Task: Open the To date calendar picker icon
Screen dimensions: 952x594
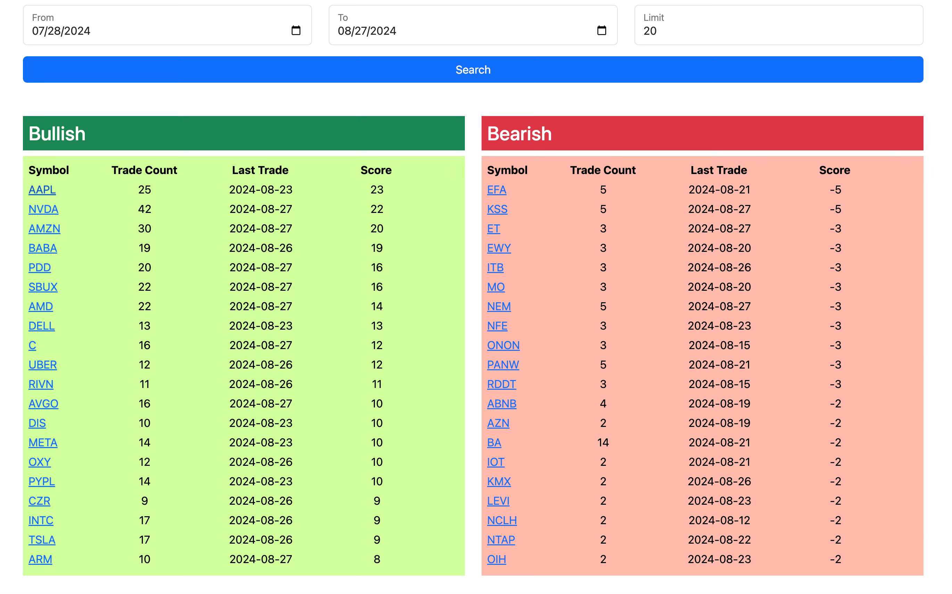Action: tap(601, 30)
